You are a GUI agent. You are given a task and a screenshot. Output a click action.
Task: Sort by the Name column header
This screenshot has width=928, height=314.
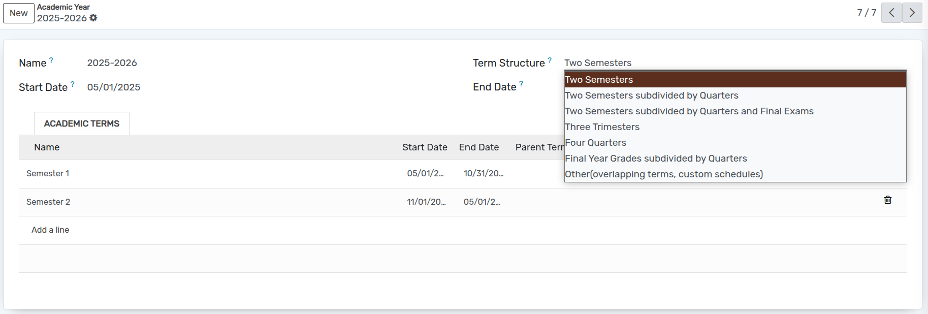click(x=47, y=147)
